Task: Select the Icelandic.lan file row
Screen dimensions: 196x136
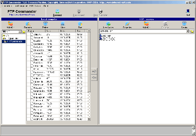Action: coord(57,91)
